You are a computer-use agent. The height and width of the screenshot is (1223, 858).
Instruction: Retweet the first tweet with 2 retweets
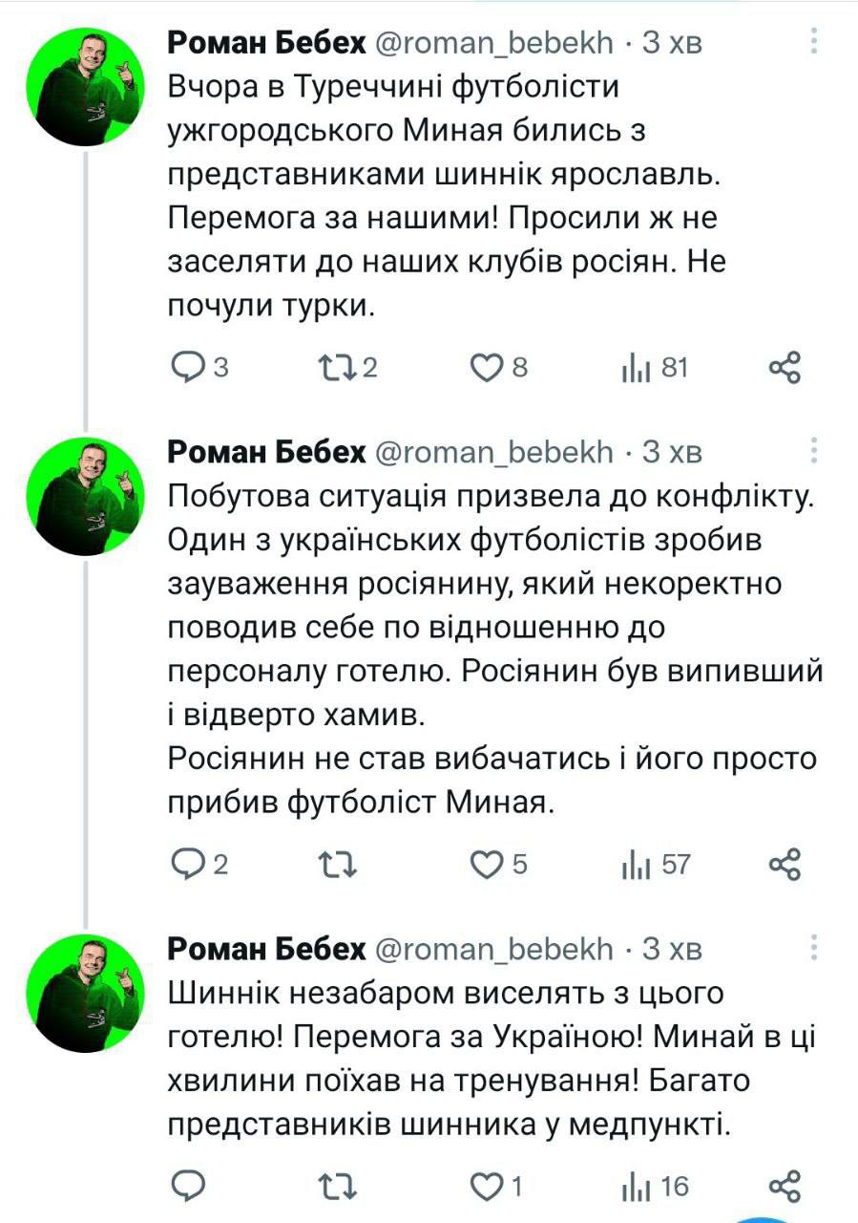click(x=337, y=368)
